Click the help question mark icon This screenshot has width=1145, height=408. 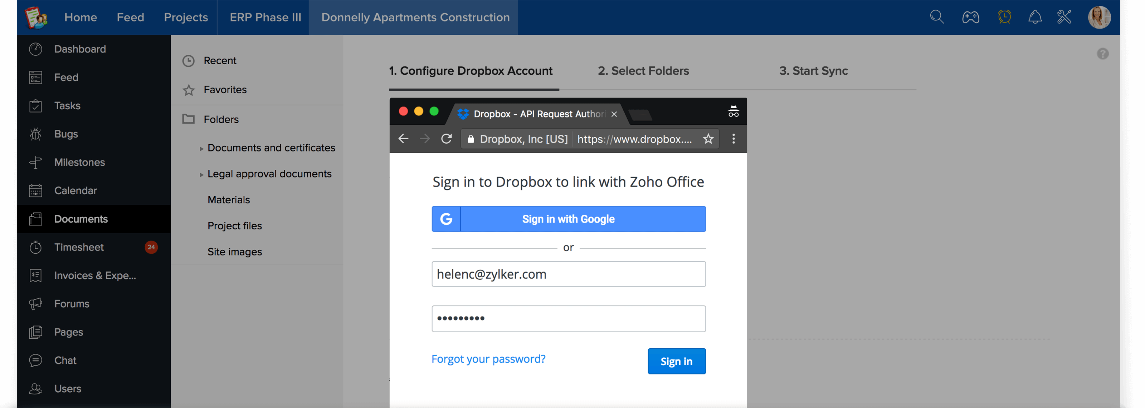tap(1102, 54)
